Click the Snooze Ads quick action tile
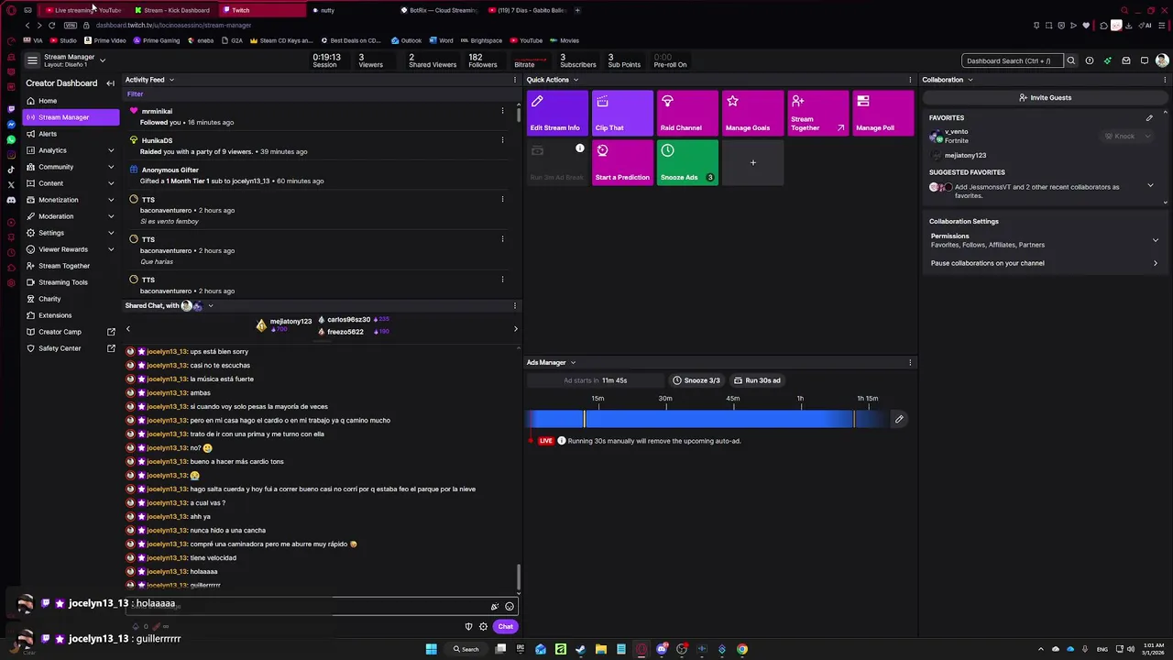 pos(687,162)
